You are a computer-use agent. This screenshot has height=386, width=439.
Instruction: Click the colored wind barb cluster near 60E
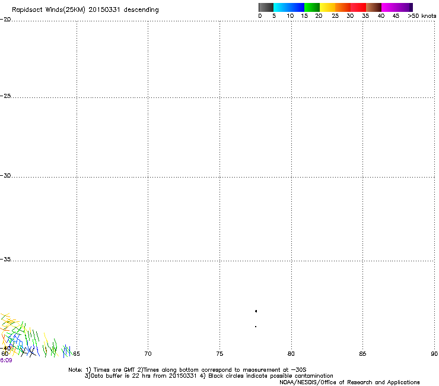click(36, 336)
